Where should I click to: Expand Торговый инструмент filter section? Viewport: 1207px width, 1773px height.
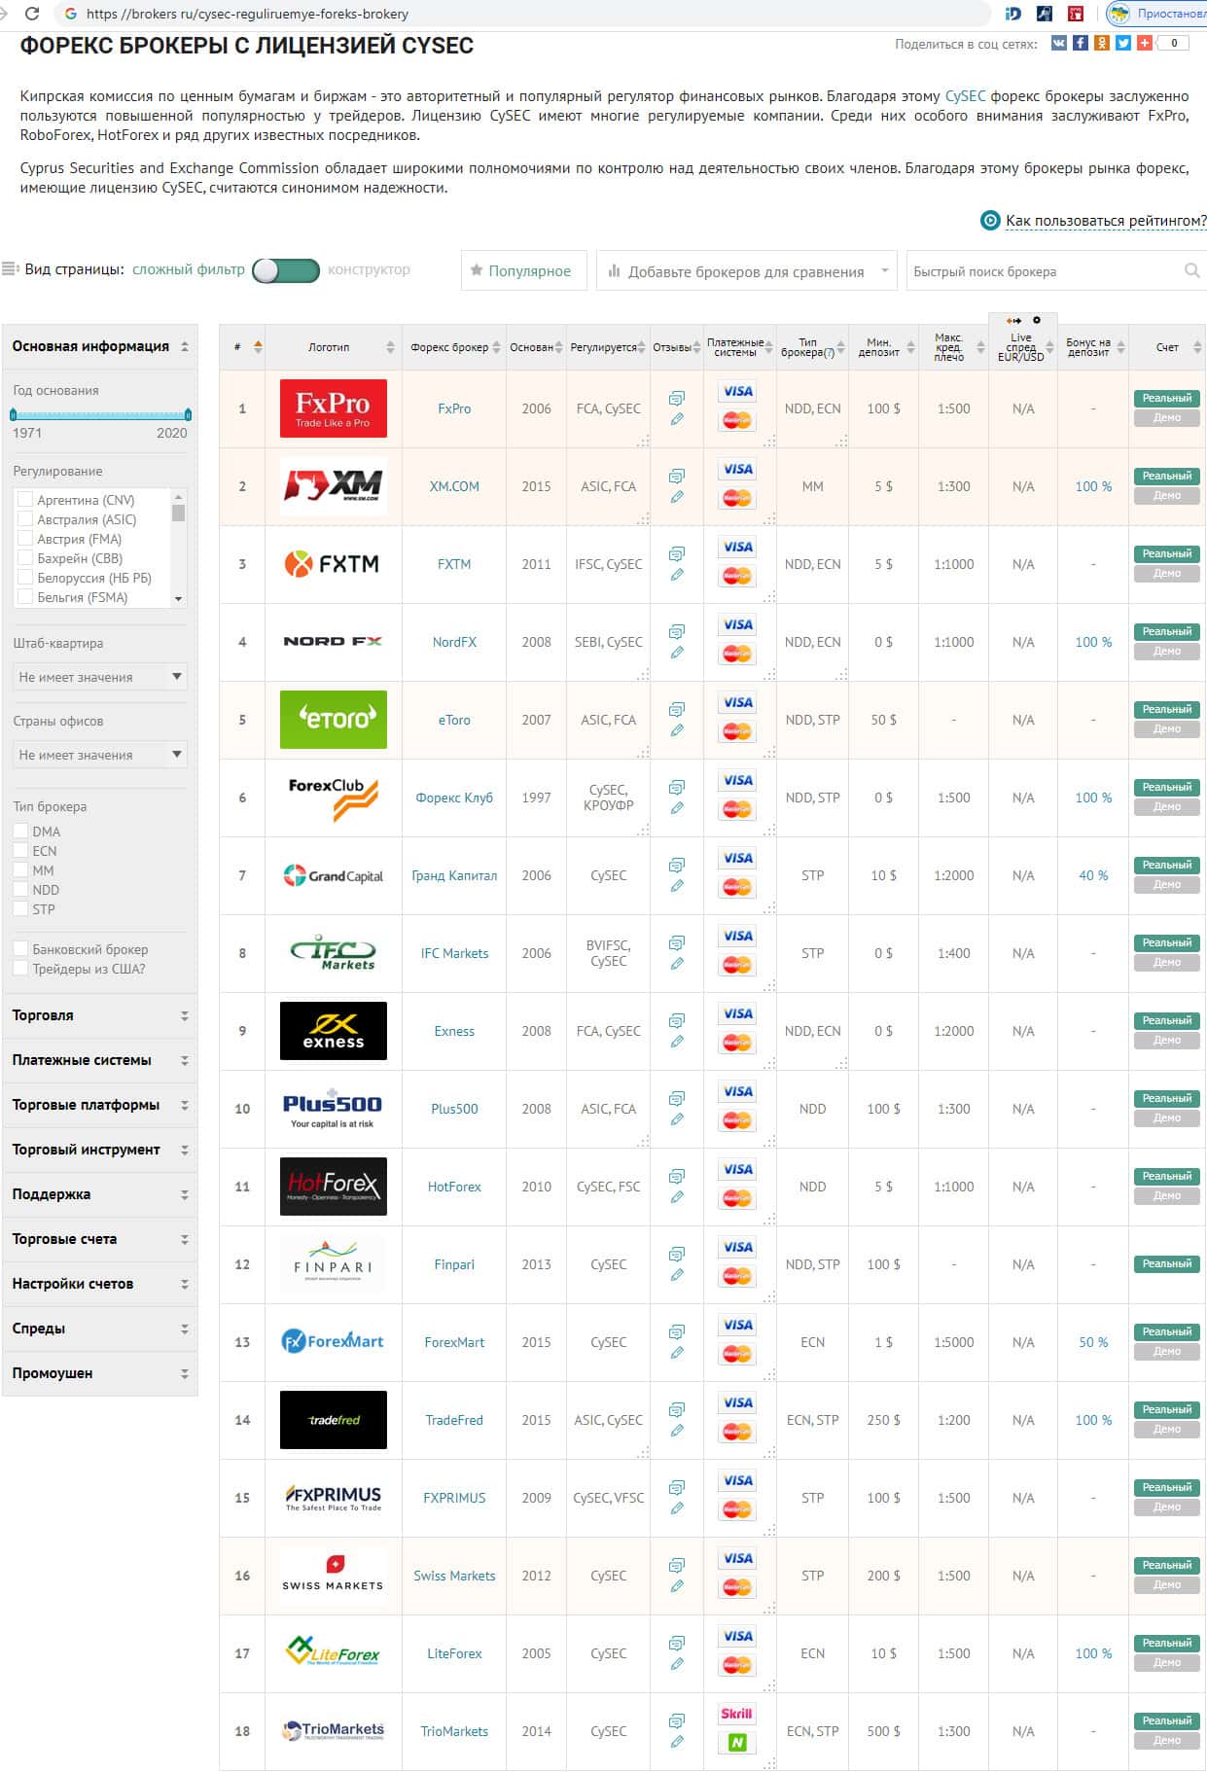point(100,1150)
